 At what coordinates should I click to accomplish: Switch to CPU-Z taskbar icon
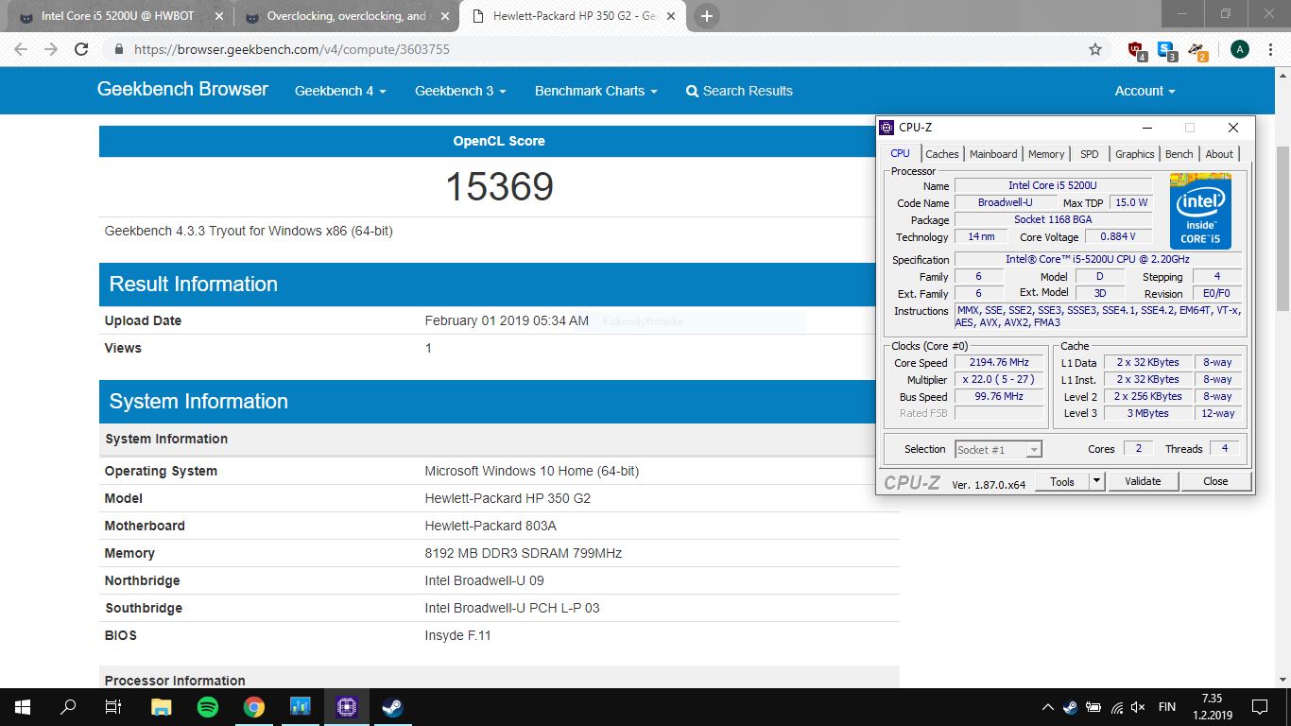point(346,706)
